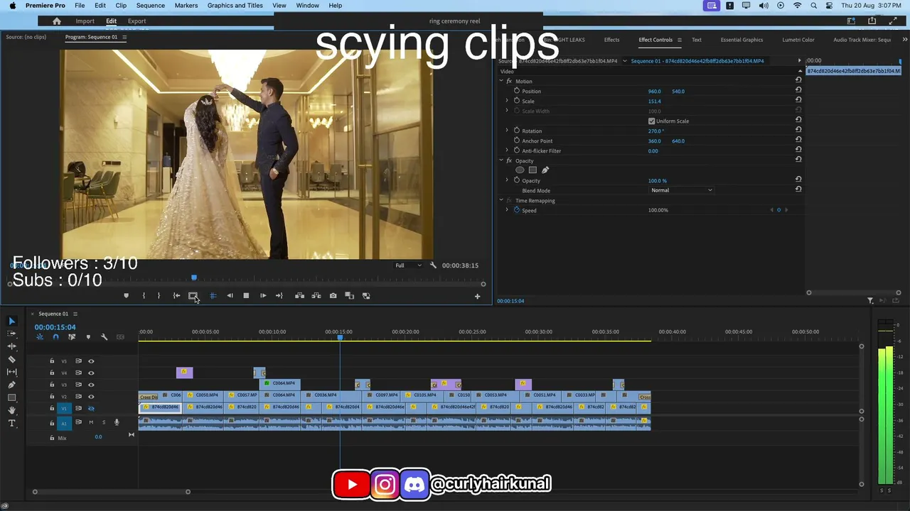Select the Hand tool

pos(11,410)
